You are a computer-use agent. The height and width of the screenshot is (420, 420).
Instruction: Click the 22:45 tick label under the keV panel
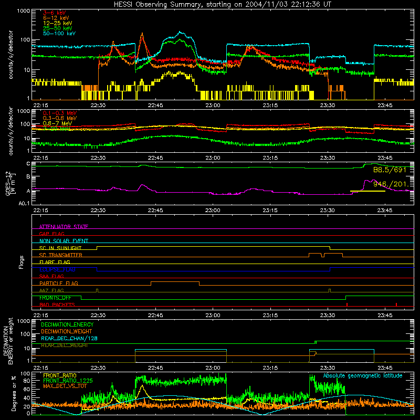click(155, 106)
